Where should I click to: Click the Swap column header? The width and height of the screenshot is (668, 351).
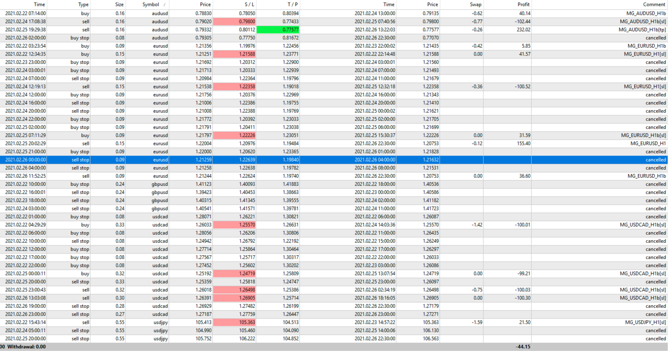[x=475, y=4]
